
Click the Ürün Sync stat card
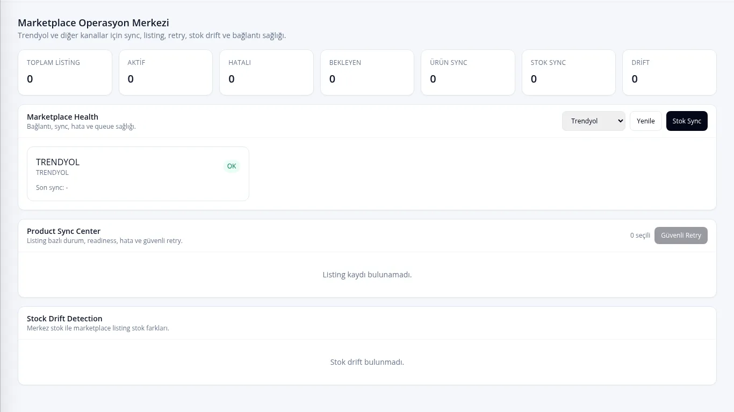click(468, 72)
